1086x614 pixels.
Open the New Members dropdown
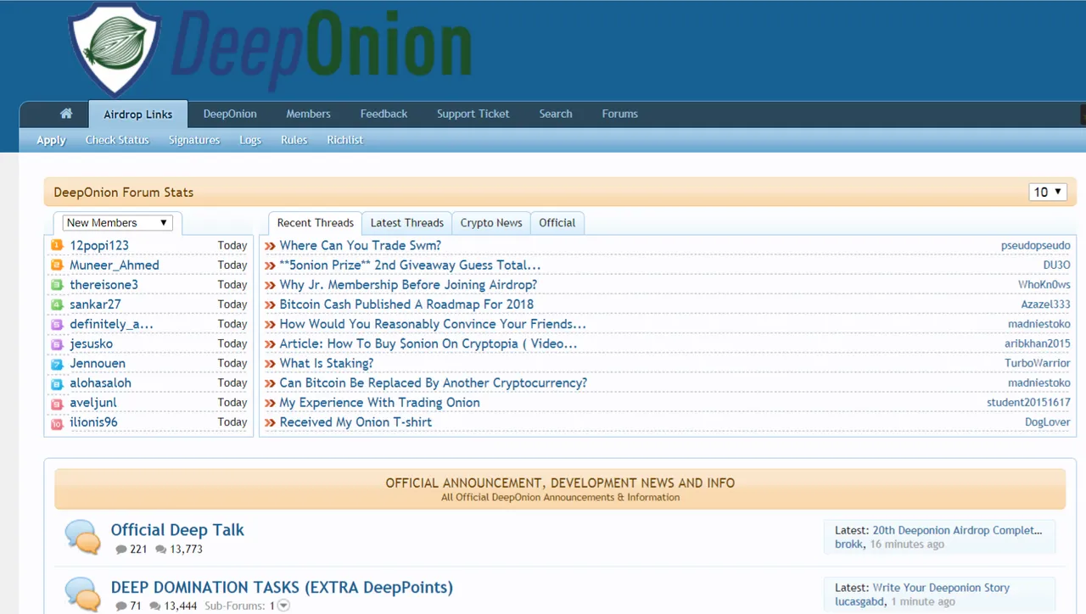click(118, 223)
